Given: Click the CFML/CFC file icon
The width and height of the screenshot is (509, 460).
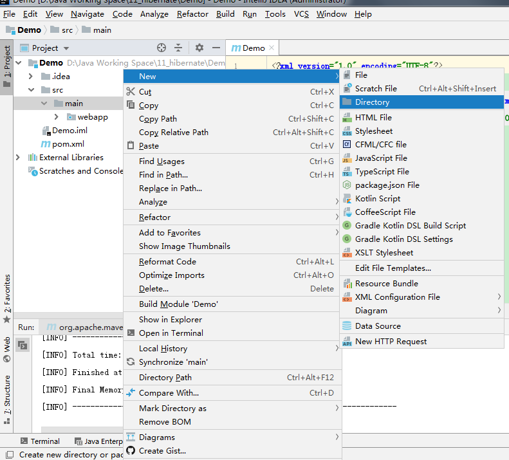Looking at the screenshot, I should coord(347,144).
